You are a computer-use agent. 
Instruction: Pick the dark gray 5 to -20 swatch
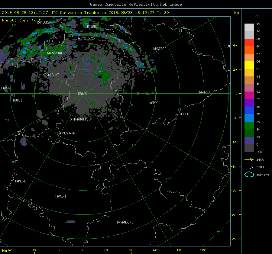(249, 148)
